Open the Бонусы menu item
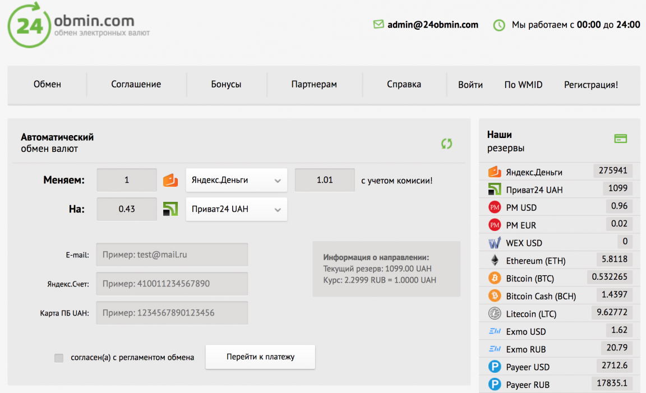Screen dimensions: 646x393 226,84
